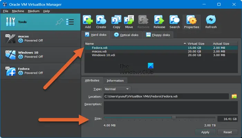Browse location with the folder icon
242x138 pixels.
[234, 97]
